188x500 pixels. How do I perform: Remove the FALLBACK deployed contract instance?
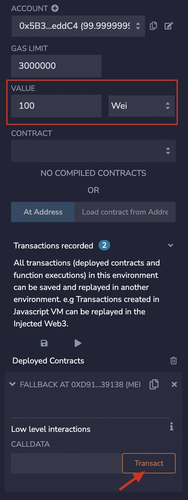pos(174,384)
